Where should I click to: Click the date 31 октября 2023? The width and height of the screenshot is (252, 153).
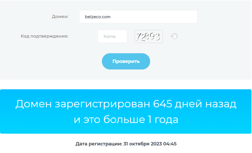click(143, 144)
